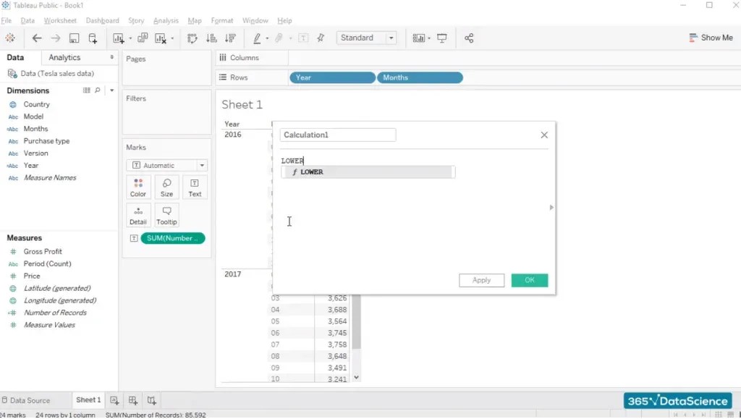Click OK to save Calculation1

click(x=530, y=280)
